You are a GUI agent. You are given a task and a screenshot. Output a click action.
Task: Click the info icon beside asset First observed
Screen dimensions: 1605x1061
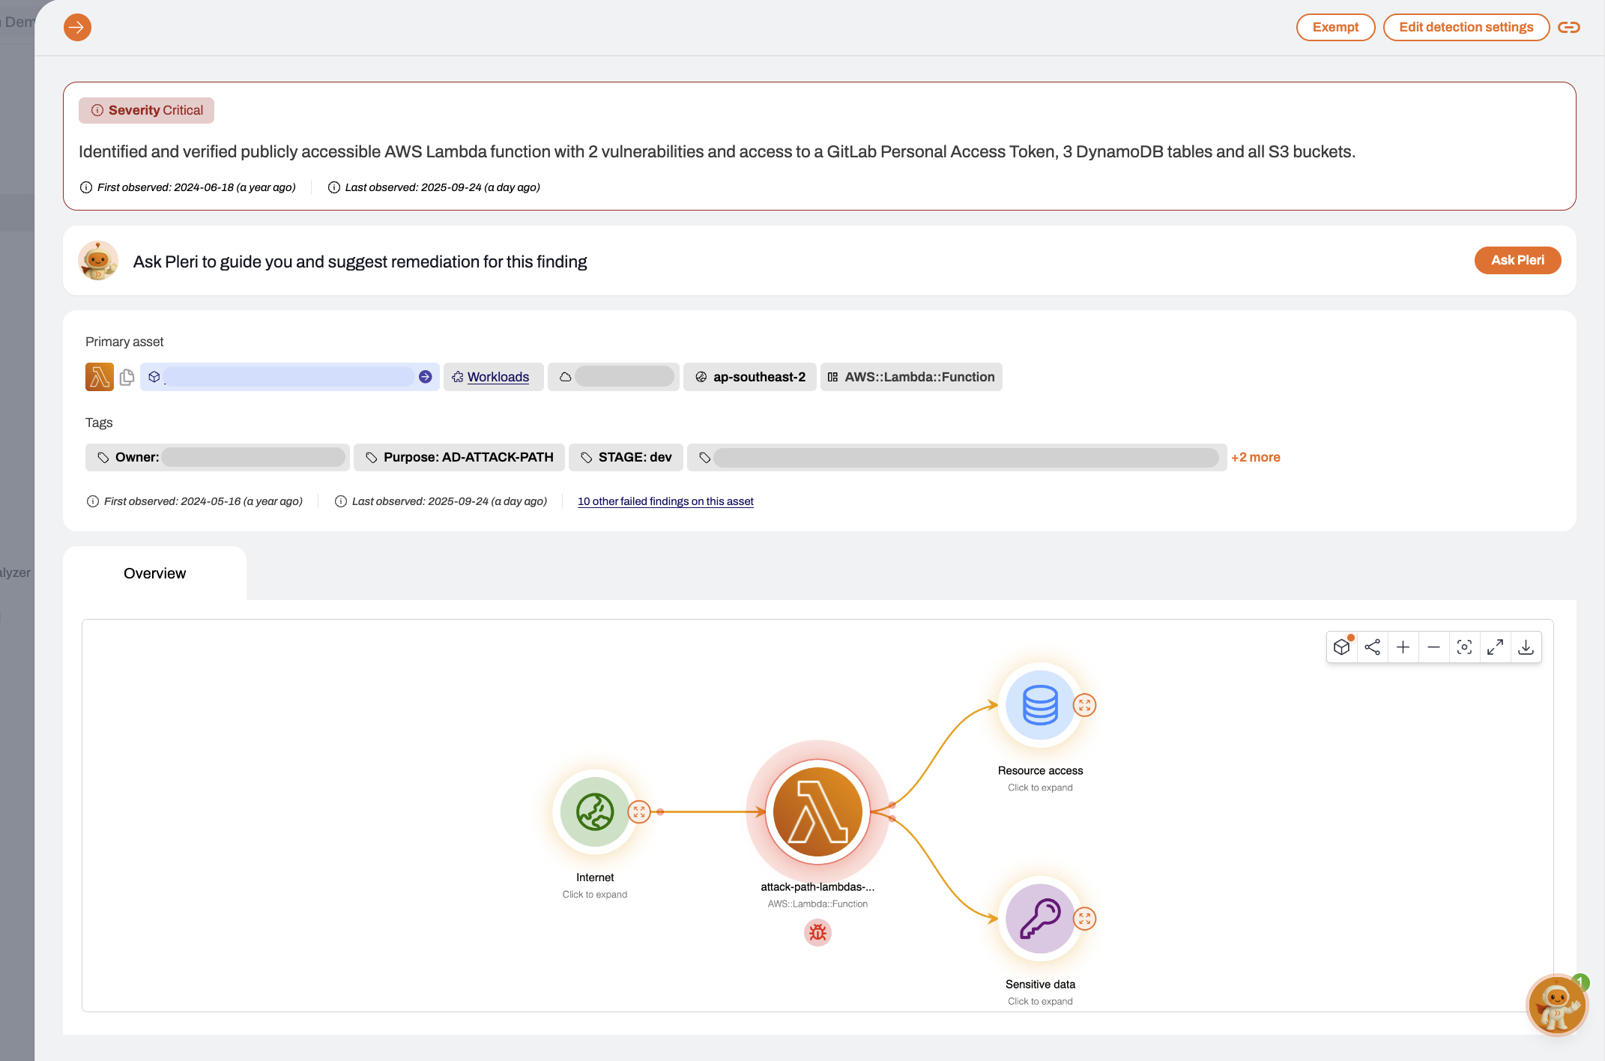(93, 501)
